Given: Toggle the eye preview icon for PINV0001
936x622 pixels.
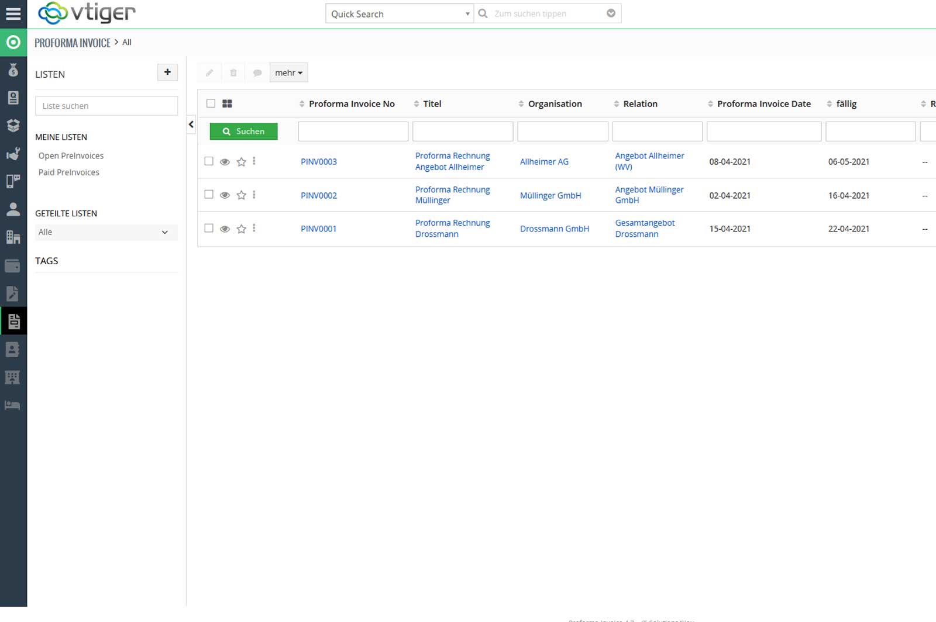Looking at the screenshot, I should [x=225, y=229].
